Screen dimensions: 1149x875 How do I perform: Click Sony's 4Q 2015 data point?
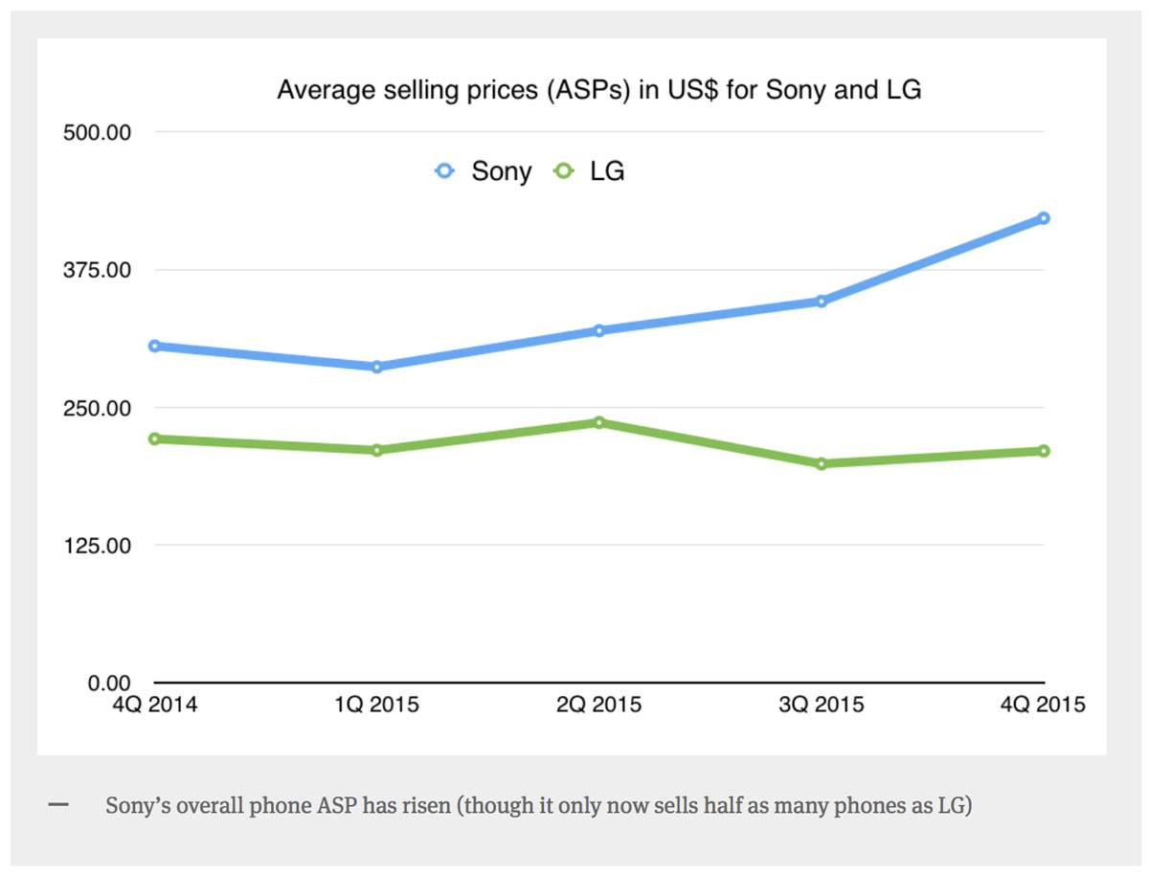tap(1044, 218)
